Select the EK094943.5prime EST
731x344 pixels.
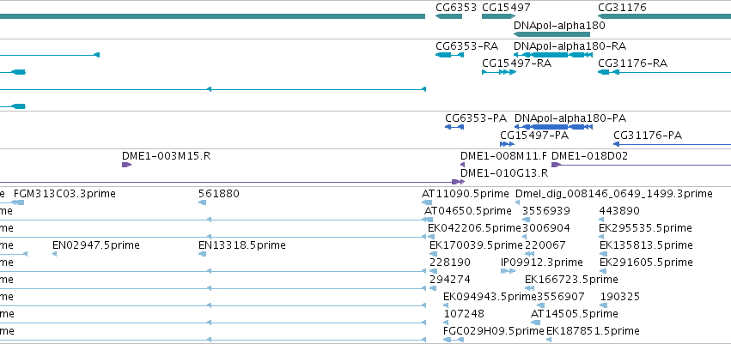coord(446,305)
